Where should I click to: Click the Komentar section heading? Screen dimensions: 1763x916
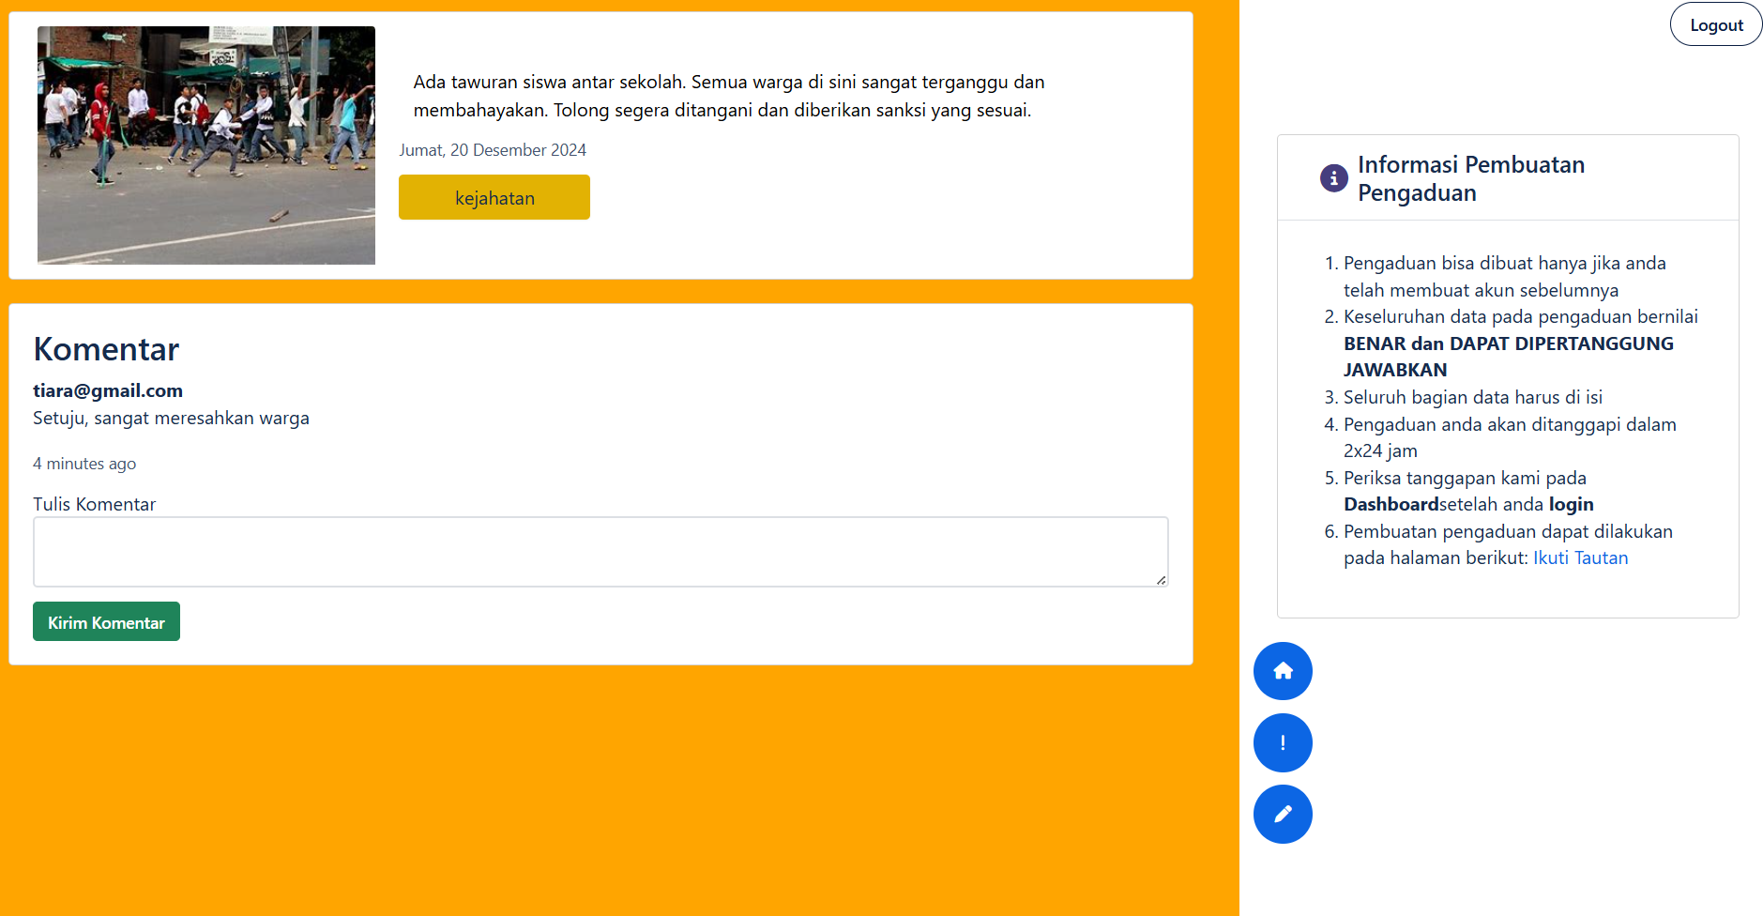pos(106,349)
